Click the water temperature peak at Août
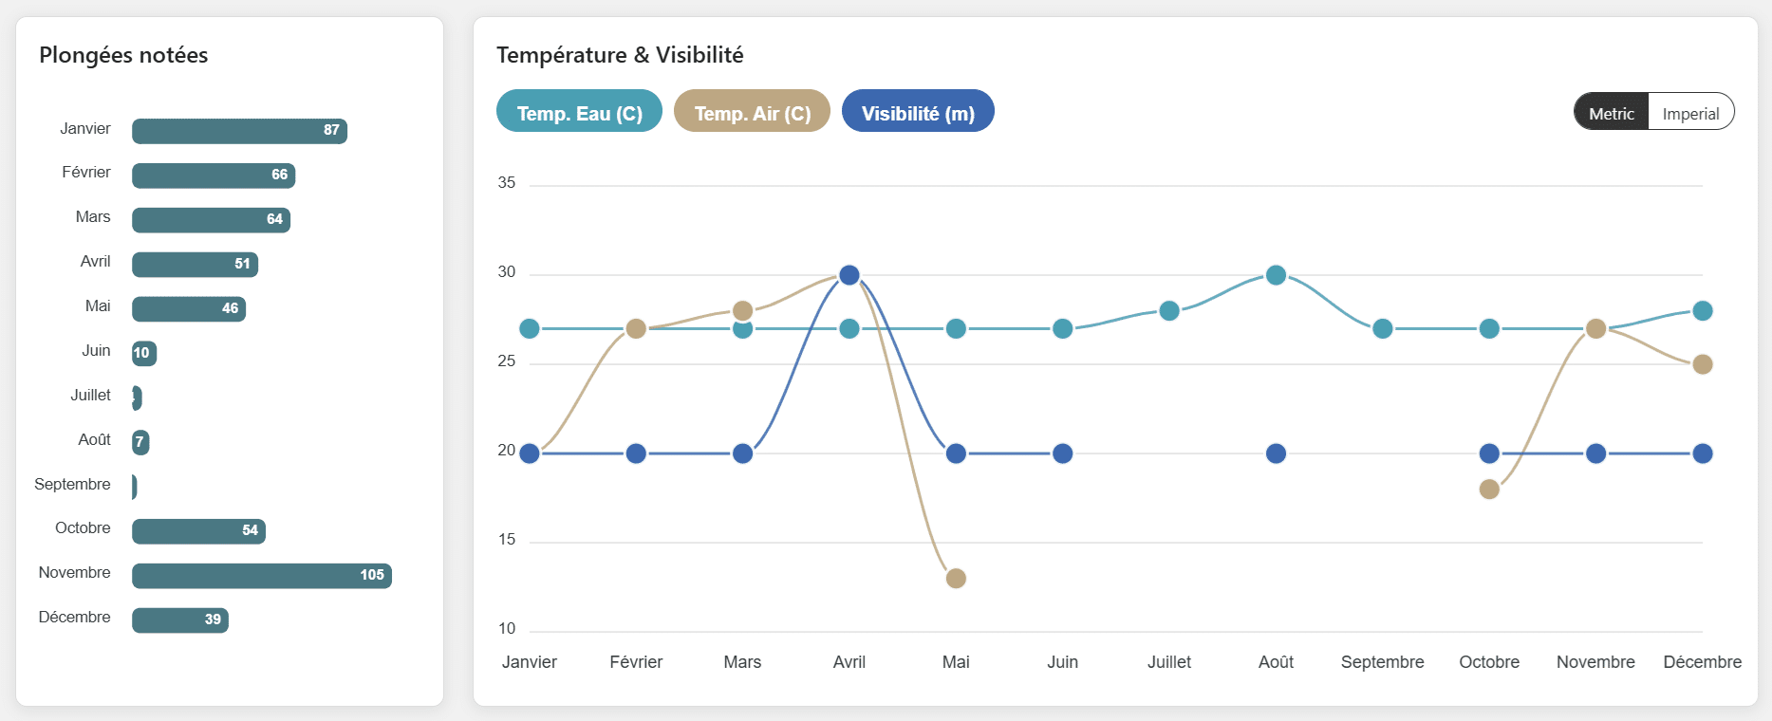This screenshot has width=1772, height=721. pyautogui.click(x=1276, y=275)
